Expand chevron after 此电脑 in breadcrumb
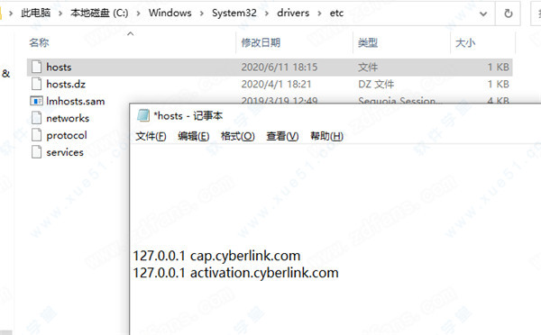Screen dimensions: 541x335 click(x=60, y=14)
